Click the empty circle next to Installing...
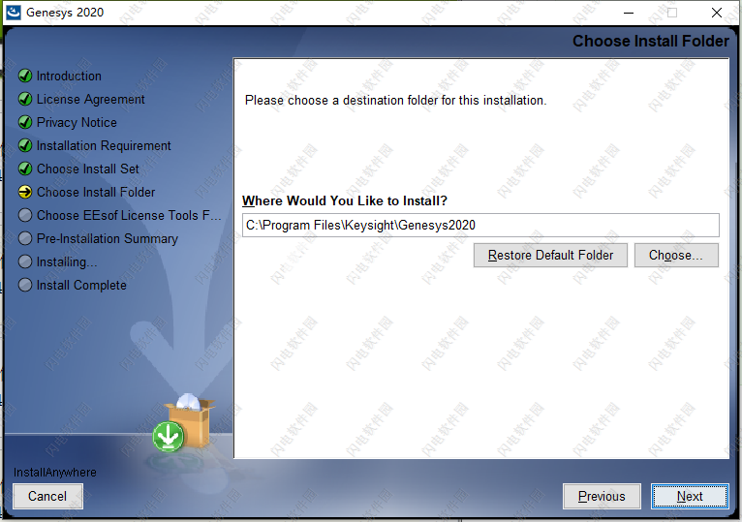Screen dimensions: 742x522 [25, 261]
